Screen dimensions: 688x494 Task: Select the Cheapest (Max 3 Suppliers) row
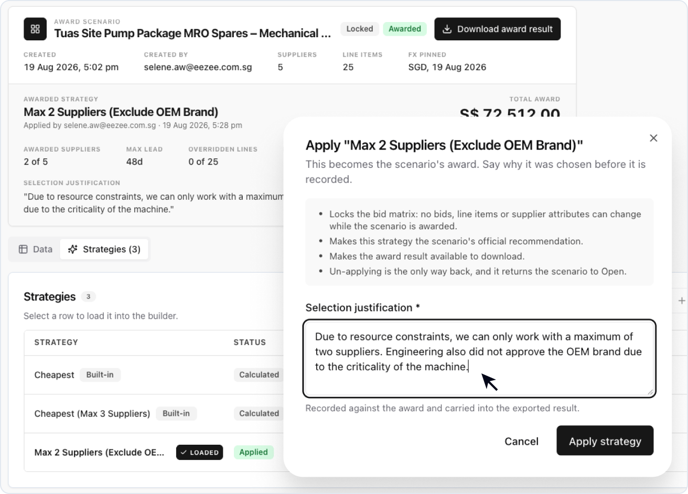[154, 414]
